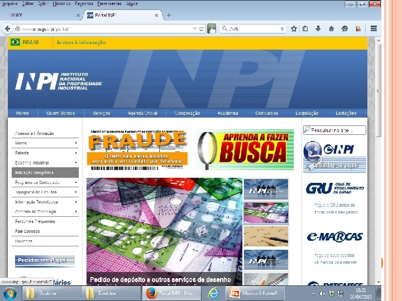
Task: Expand Topografia de Circuitos submenu arrow
Action: pos(76,192)
